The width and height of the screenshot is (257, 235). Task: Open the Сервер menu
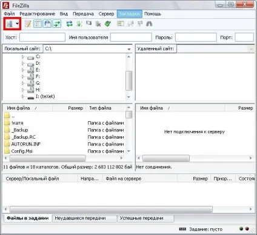click(x=106, y=14)
